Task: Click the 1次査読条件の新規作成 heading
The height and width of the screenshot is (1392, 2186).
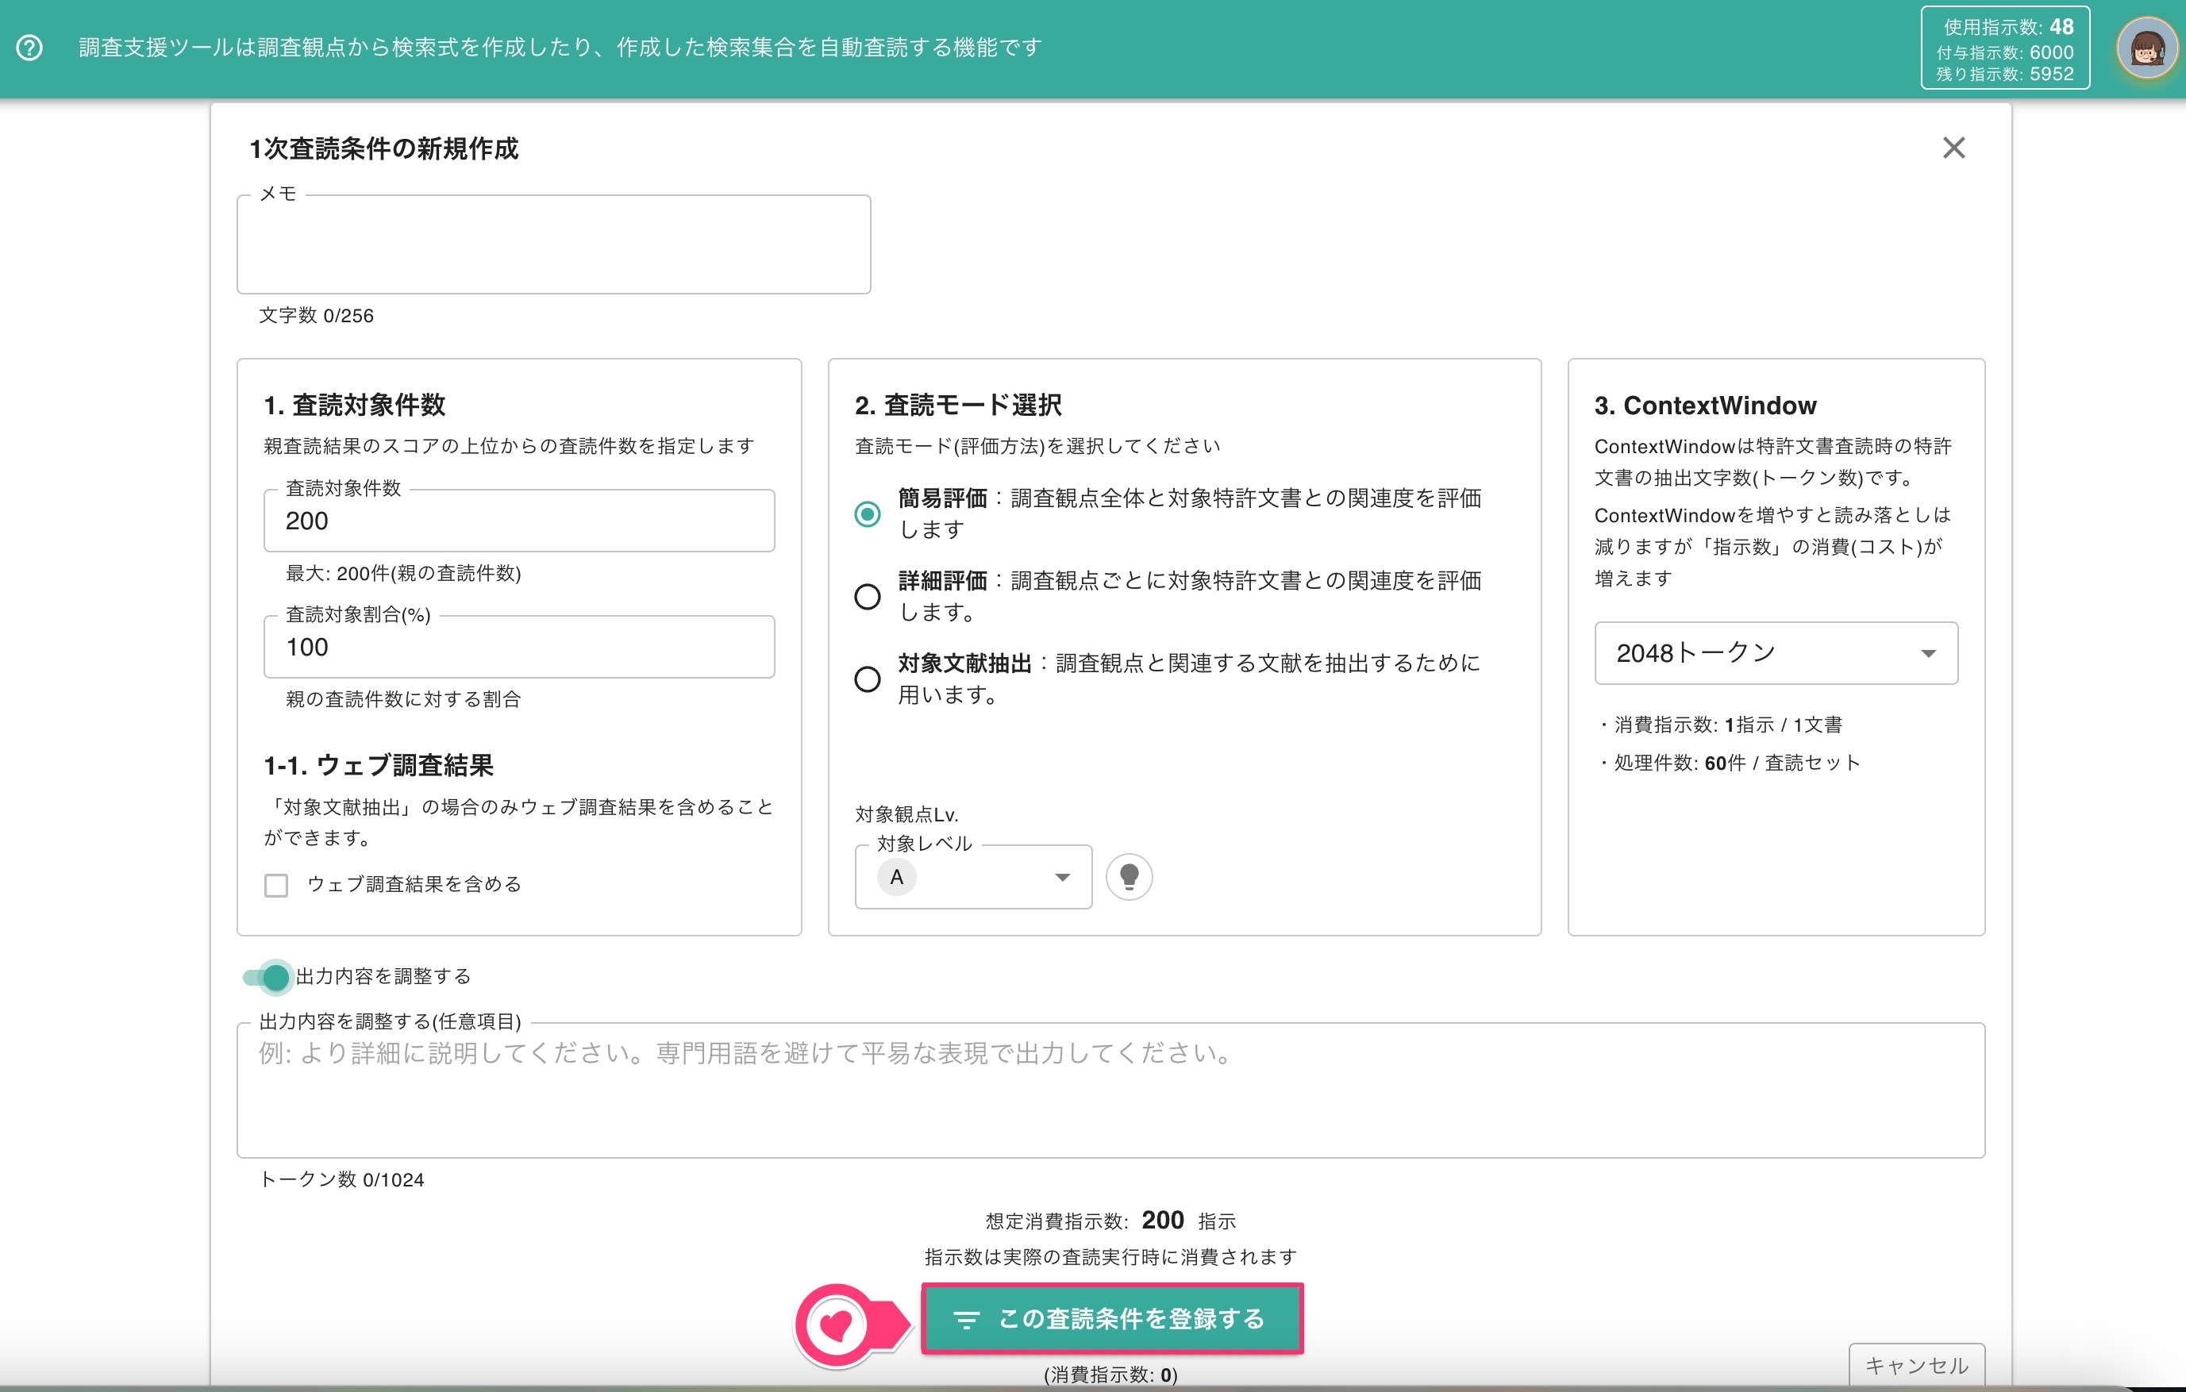Action: point(384,148)
